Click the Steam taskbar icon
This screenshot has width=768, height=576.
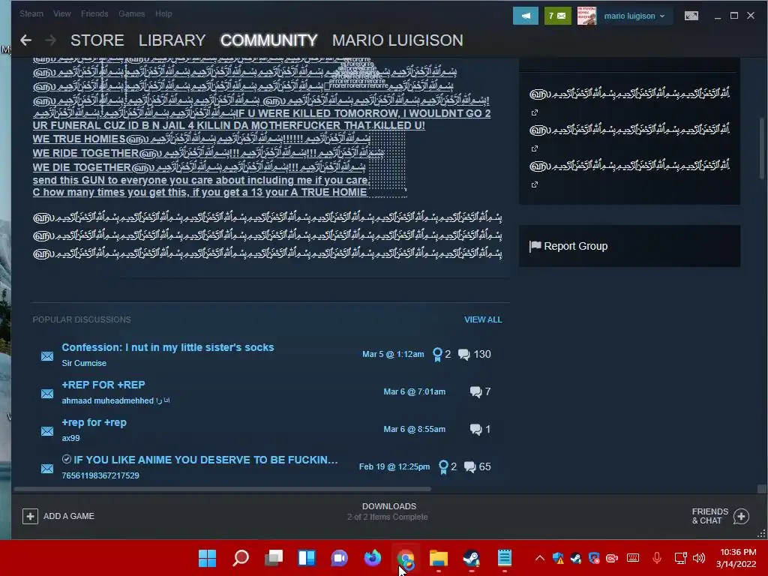pyautogui.click(x=472, y=558)
